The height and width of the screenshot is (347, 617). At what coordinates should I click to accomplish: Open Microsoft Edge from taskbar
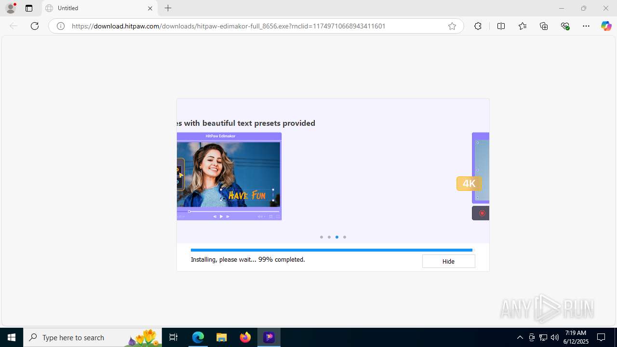pyautogui.click(x=198, y=337)
